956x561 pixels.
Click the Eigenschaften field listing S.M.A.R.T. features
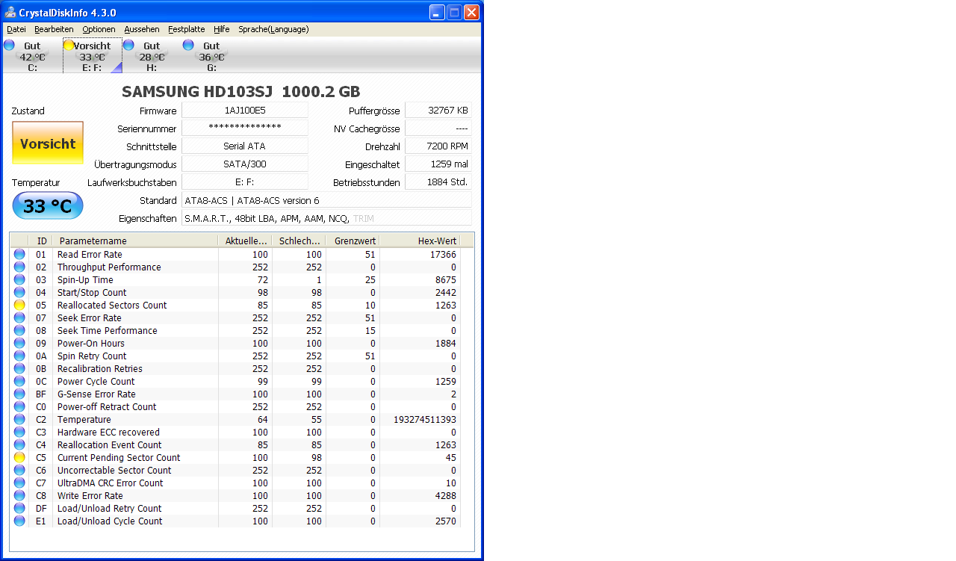(x=326, y=218)
